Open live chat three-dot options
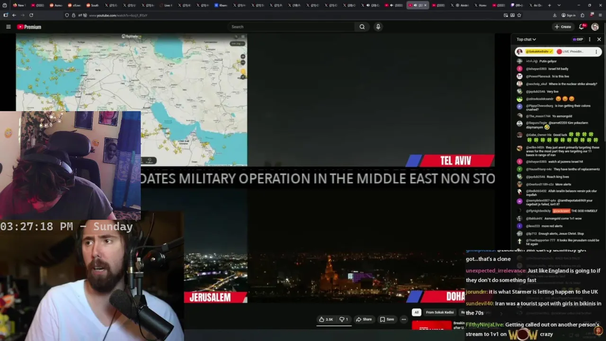Image resolution: width=606 pixels, height=341 pixels. [x=589, y=39]
